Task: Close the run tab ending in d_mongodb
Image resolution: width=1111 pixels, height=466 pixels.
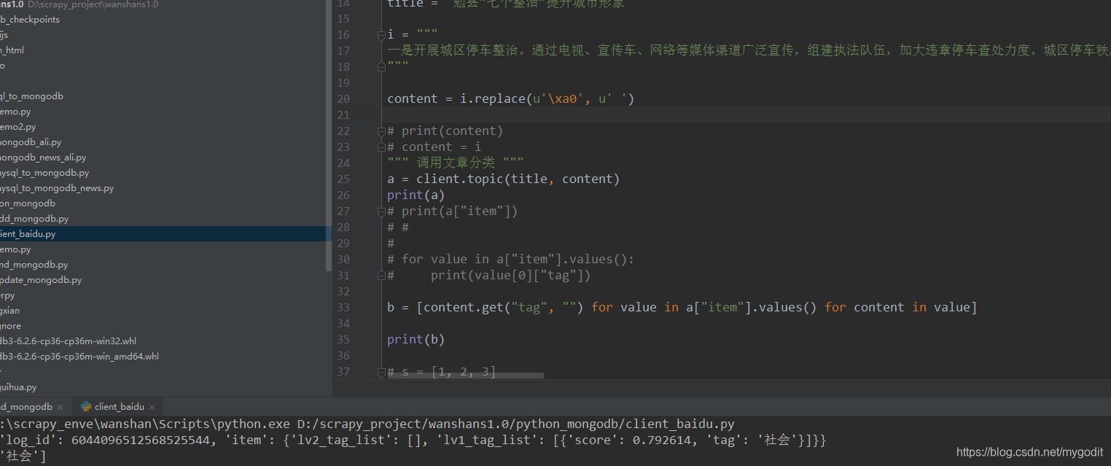Action: [x=60, y=407]
